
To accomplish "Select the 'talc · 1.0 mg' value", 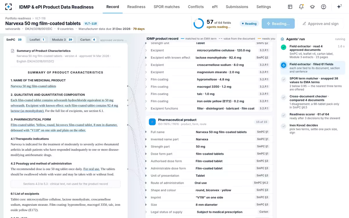I will (x=206, y=94).
